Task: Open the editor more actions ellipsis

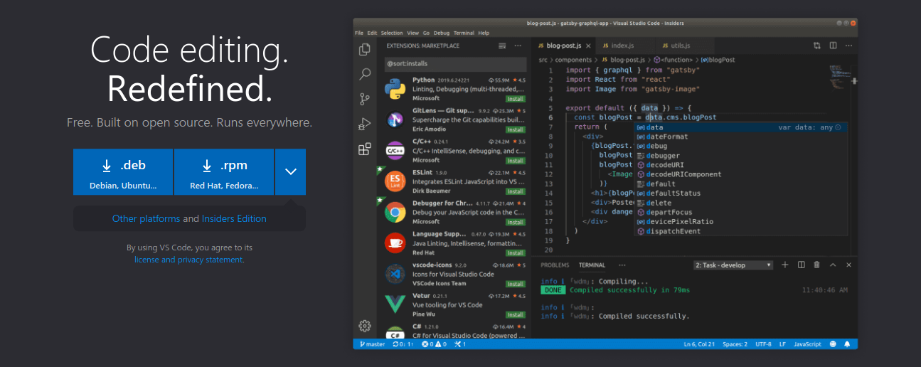Action: 848,45
